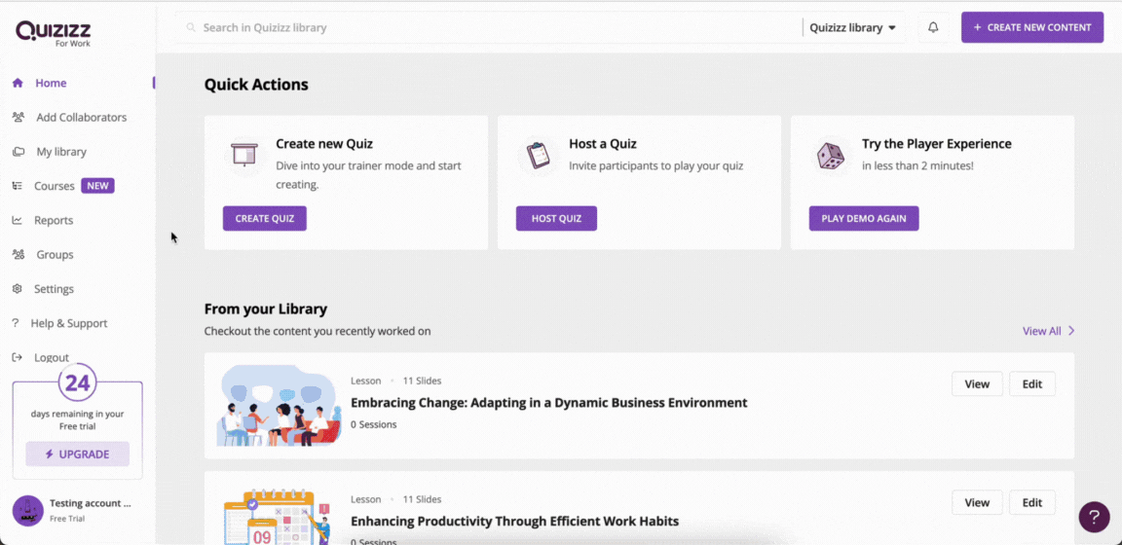The height and width of the screenshot is (545, 1122).
Task: Click the clipboard icon on Host a Quiz
Action: coord(537,155)
